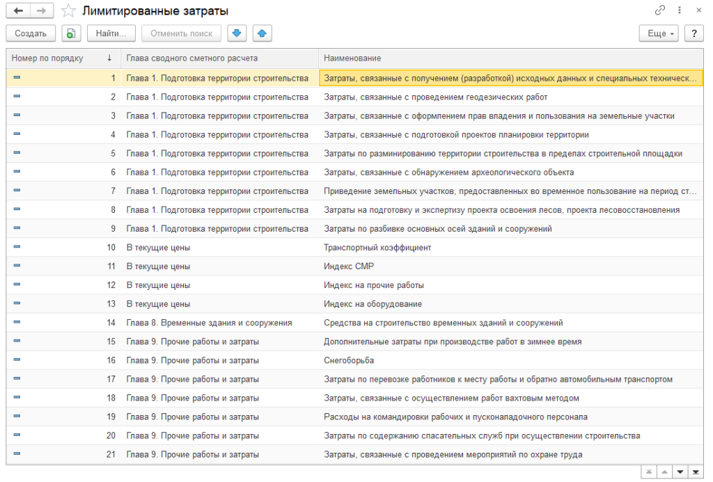Jump to list end with bottom arrow
Viewport: 713px width, 482px height.
pyautogui.click(x=695, y=472)
